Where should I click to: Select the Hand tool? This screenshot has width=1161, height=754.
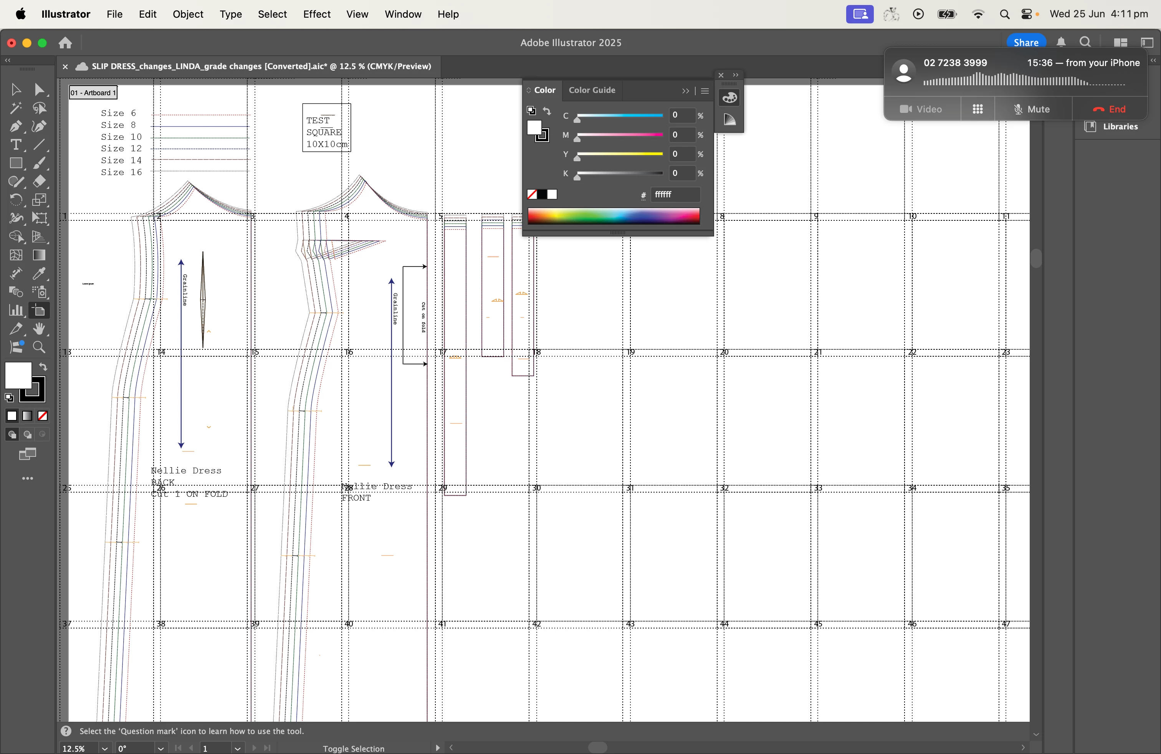coord(40,329)
